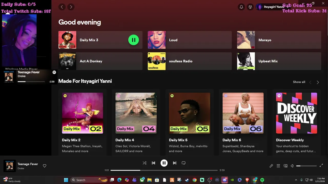Open File Explorer from taskbar
Image resolution: width=328 pixels, height=184 pixels.
coord(149,180)
